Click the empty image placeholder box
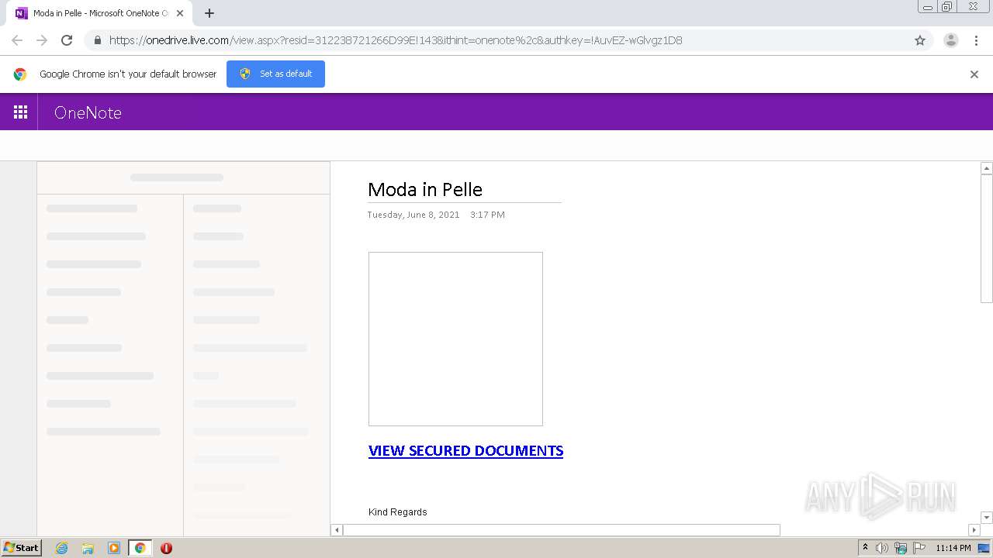993x558 pixels. (x=455, y=339)
